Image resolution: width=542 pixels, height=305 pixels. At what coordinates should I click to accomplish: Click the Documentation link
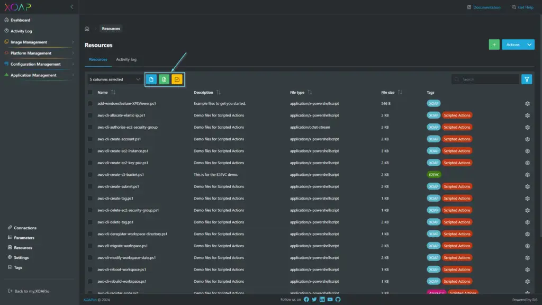coord(484,7)
